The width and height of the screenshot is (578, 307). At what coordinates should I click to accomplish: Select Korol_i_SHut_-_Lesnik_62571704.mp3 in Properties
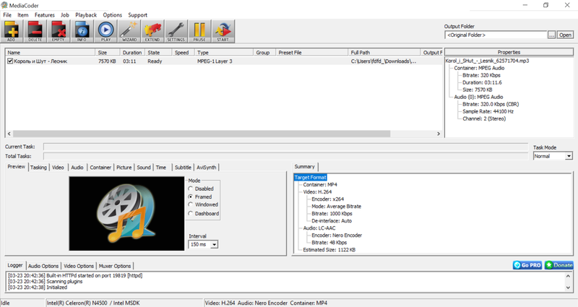tap(487, 61)
